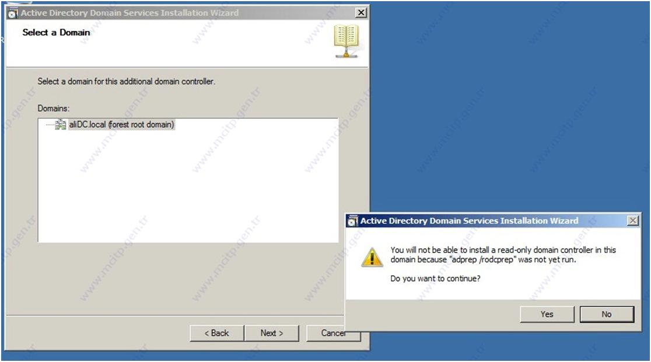
Task: Click the yellow warning triangle icon
Action: pyautogui.click(x=372, y=257)
